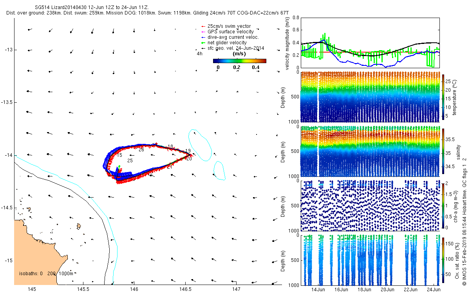Viewport: 470px width, 294px height.
Task: Click the white data gap in temperature panel
Action: 318,98
